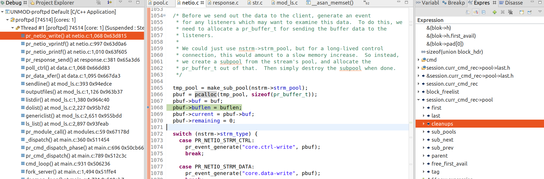Toggle breakpoint marker beside line 1068

click(148, 107)
